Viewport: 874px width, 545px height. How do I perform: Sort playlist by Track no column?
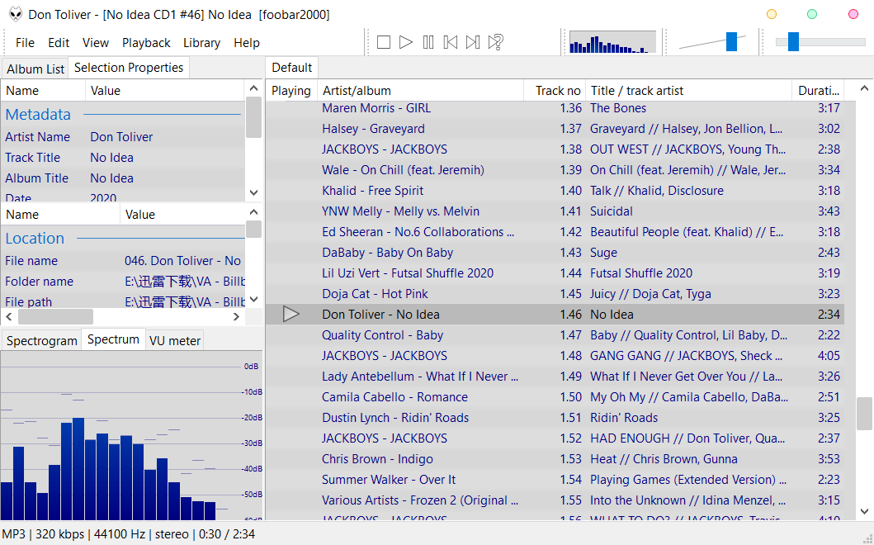[557, 91]
